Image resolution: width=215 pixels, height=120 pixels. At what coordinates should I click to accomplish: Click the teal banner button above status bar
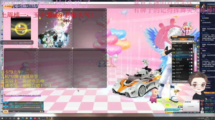click(173, 110)
